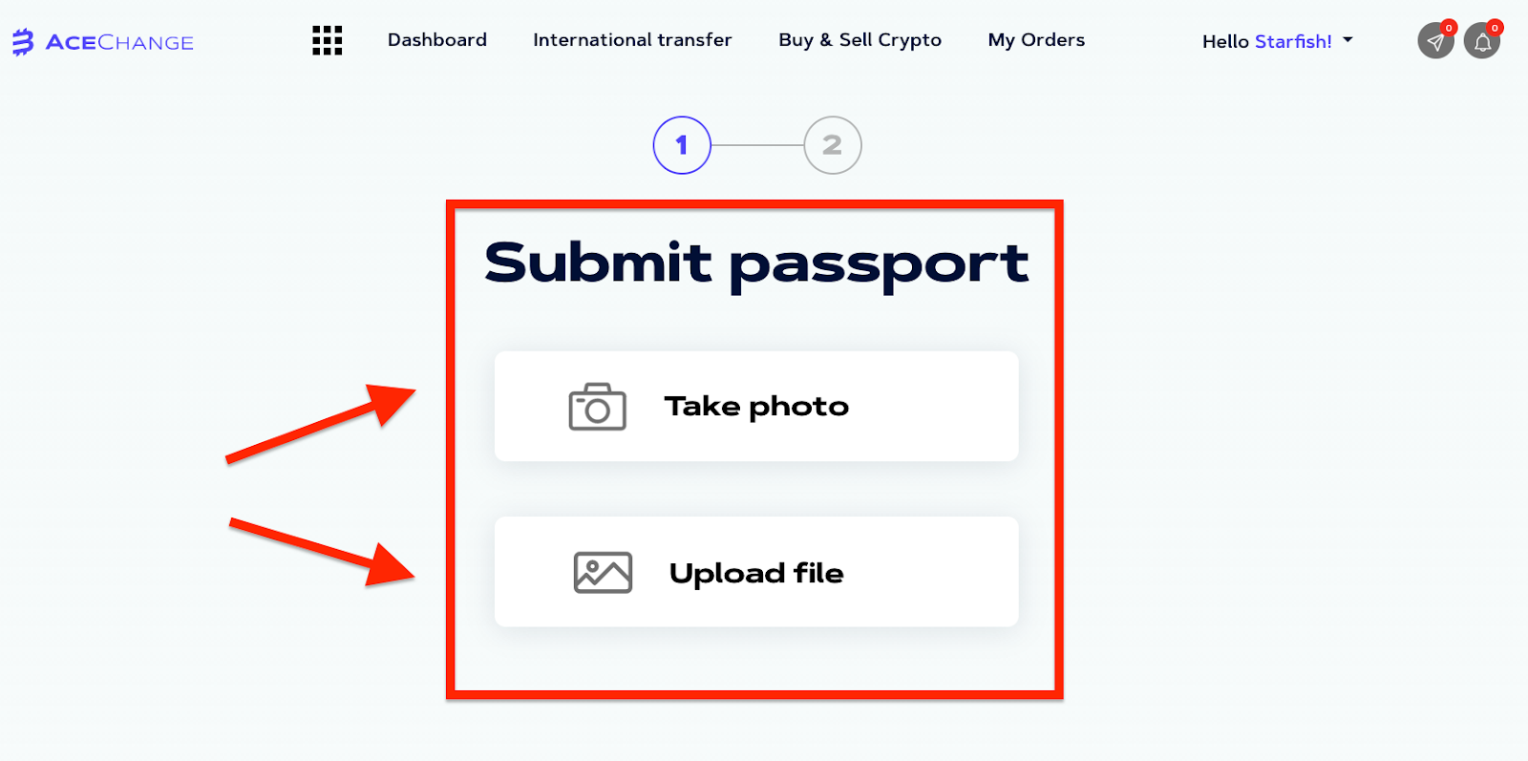This screenshot has height=761, width=1528.
Task: Choose the Take photo button
Action: [756, 407]
